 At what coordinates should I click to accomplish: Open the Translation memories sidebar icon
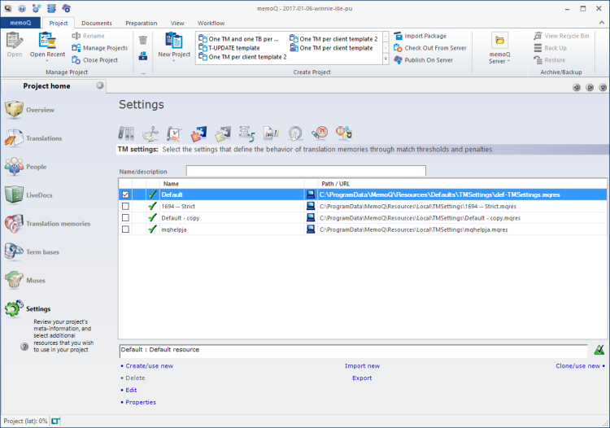point(15,223)
